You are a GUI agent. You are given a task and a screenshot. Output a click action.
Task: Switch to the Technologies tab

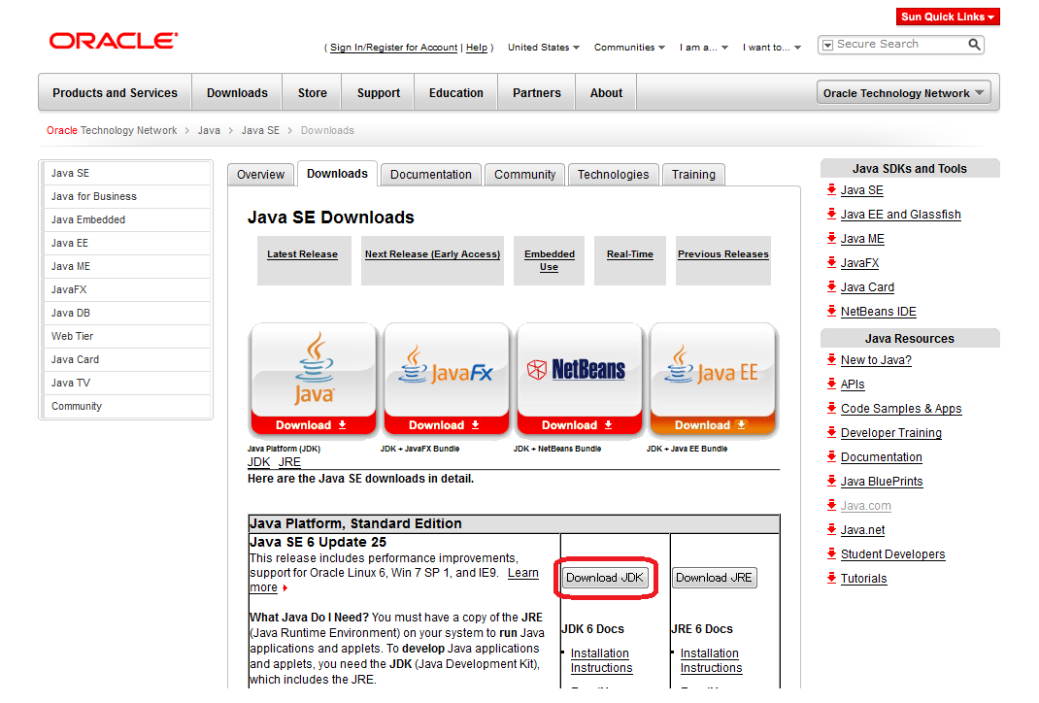[613, 175]
